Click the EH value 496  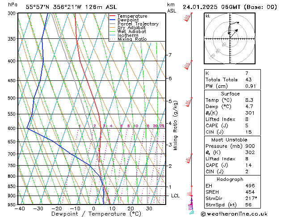tap(250, 186)
